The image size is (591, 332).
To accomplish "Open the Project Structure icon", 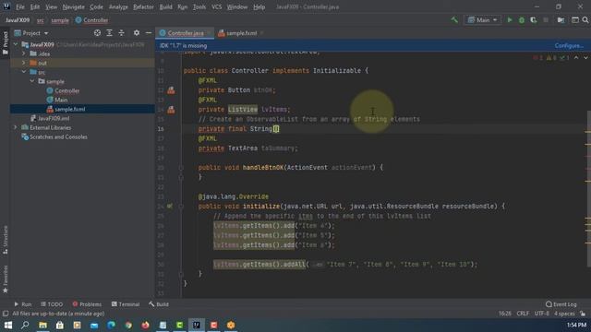I will (x=561, y=20).
